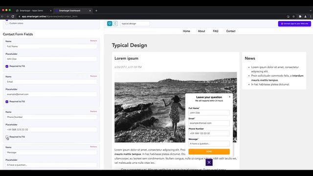The width and height of the screenshot is (313, 176).
Task: Switch to desktop preview icon
Action: coord(110,23)
